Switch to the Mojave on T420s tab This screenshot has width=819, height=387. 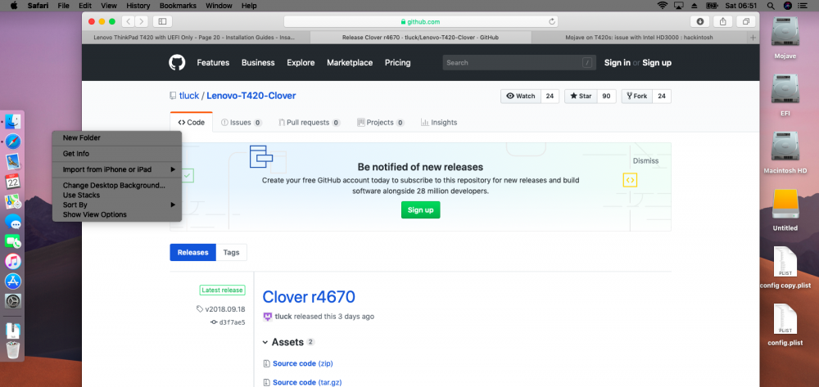[639, 38]
